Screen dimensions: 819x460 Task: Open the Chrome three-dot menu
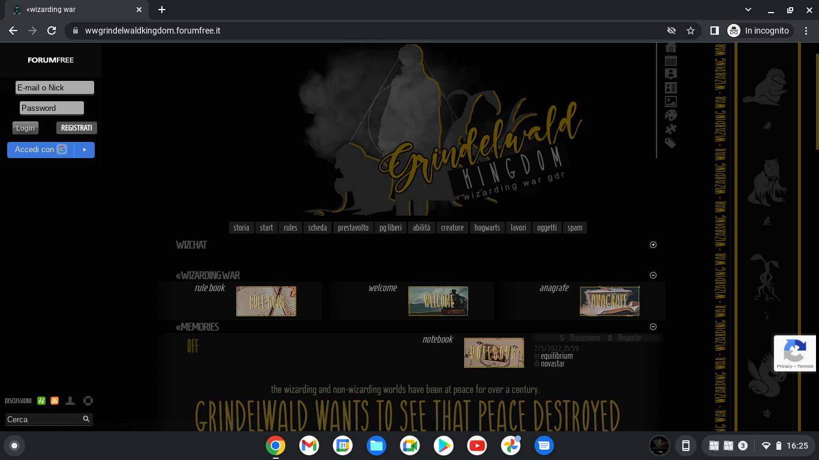pos(806,30)
